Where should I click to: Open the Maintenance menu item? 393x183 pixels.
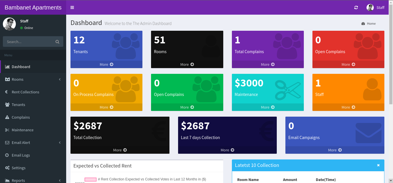point(33,130)
